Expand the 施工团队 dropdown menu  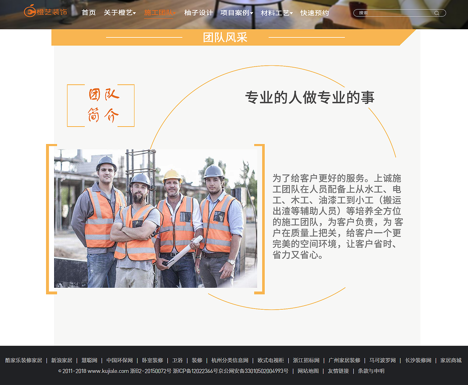[158, 12]
